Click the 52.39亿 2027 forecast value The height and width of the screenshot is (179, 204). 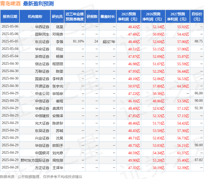pos(183,168)
